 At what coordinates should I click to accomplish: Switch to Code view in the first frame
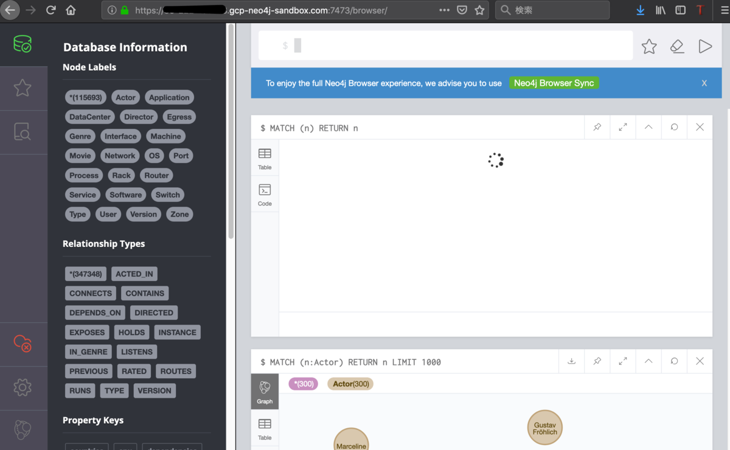click(x=265, y=193)
